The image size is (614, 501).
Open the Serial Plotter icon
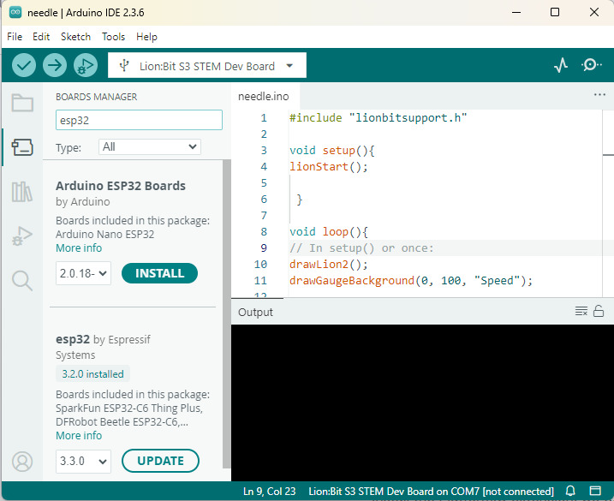[561, 65]
